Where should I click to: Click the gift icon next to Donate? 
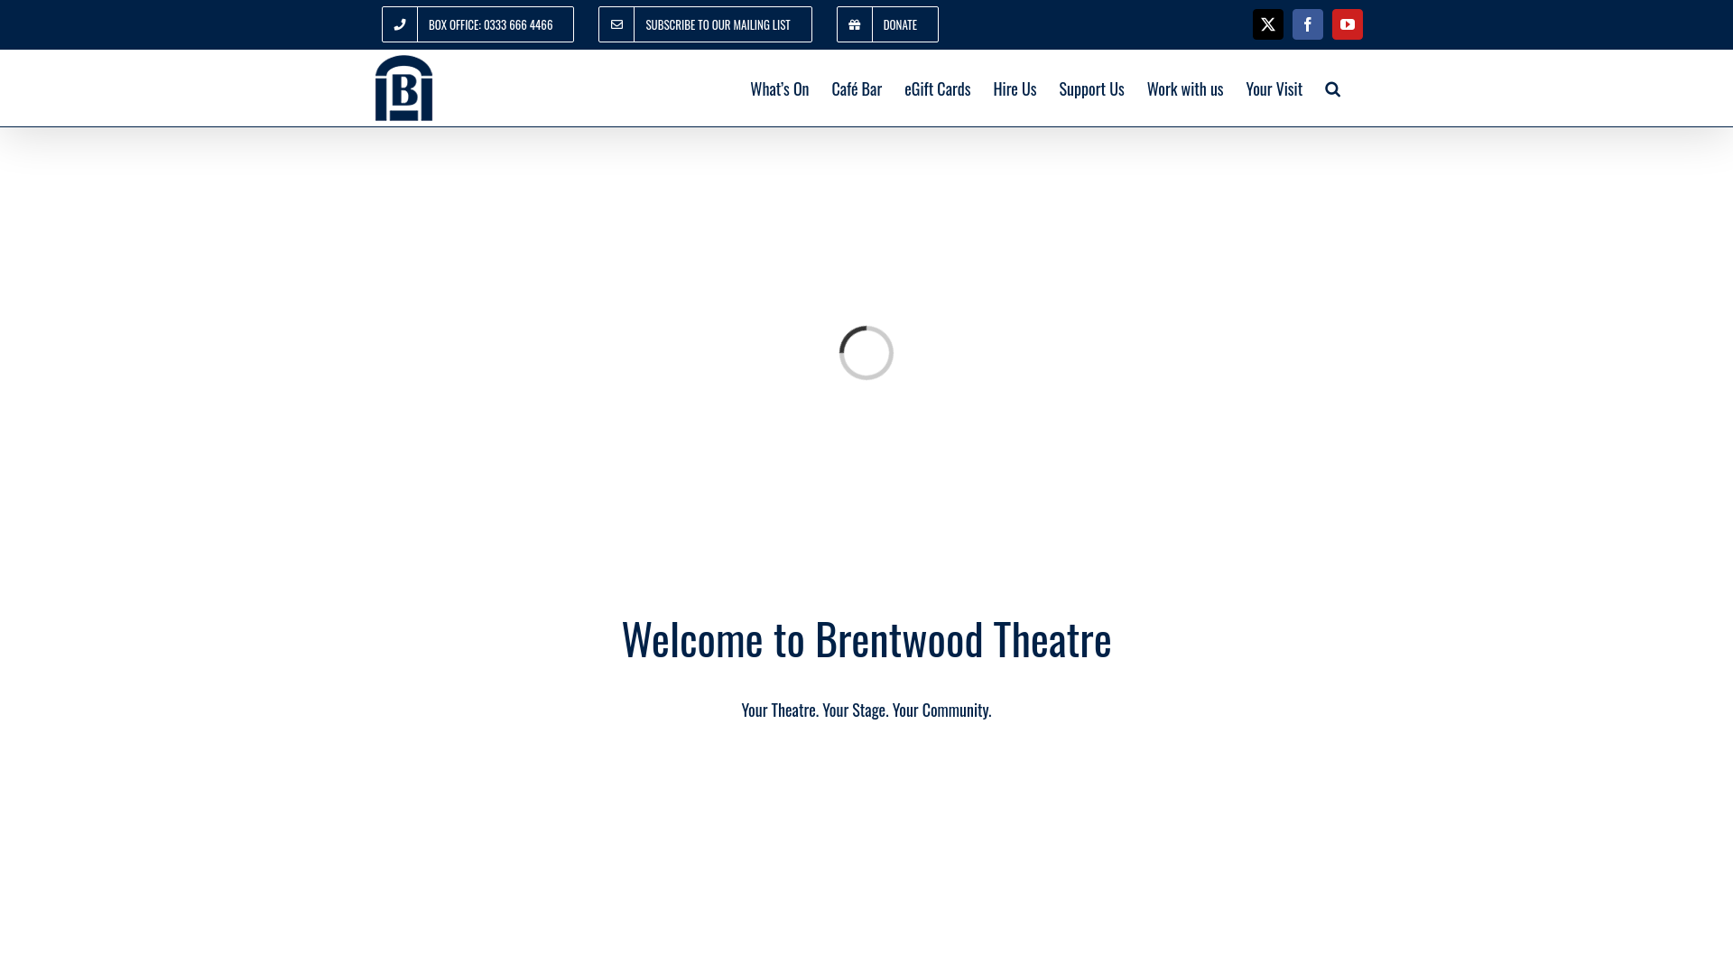click(x=854, y=24)
